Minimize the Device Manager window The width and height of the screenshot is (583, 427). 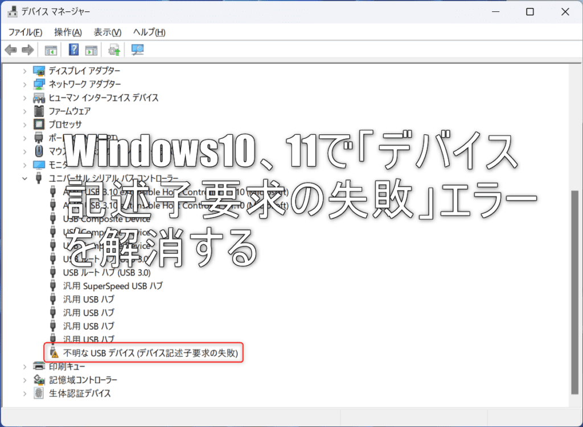495,11
